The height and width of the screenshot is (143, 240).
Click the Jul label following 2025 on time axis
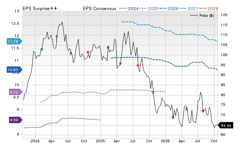132,141
